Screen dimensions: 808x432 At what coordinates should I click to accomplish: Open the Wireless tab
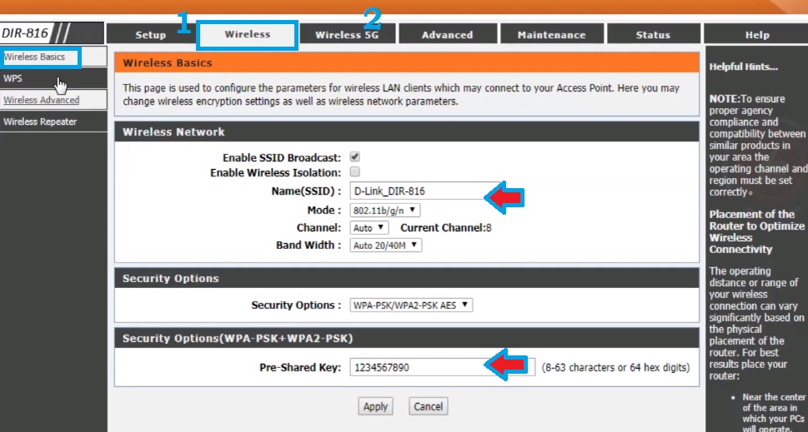[248, 34]
